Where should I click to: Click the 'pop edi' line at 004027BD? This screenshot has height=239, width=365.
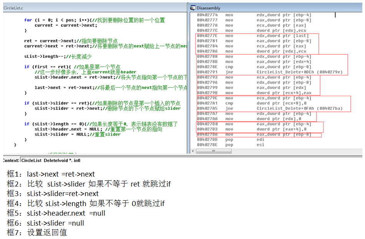(231, 140)
